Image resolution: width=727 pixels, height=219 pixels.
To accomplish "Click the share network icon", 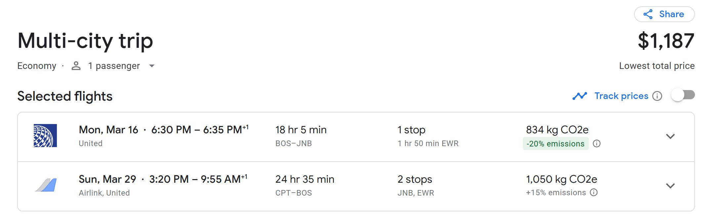I will tap(648, 14).
